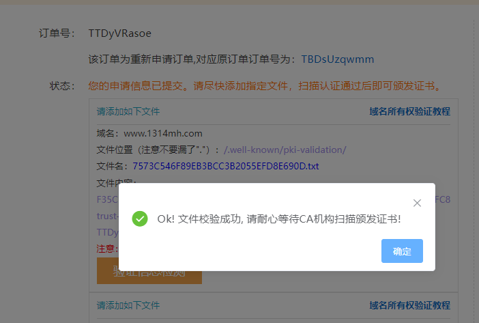Image resolution: width=479 pixels, height=323 pixels.
Task: Click the upper 请添加如下文件 heading
Action: (128, 111)
